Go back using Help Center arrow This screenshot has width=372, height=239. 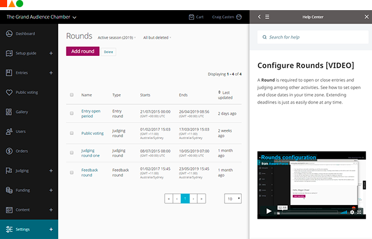[x=259, y=17]
